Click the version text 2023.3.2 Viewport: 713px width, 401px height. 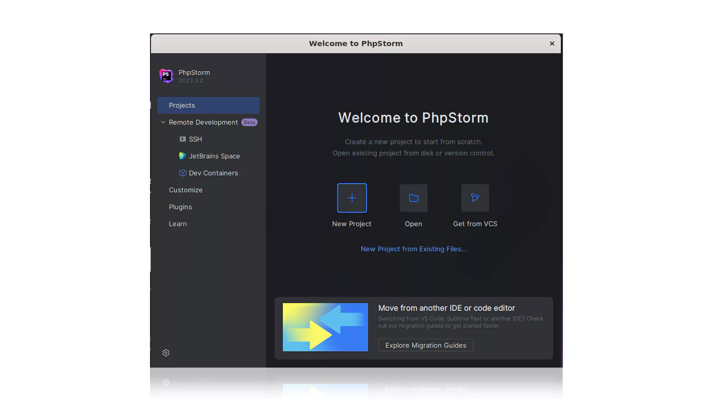(x=191, y=81)
